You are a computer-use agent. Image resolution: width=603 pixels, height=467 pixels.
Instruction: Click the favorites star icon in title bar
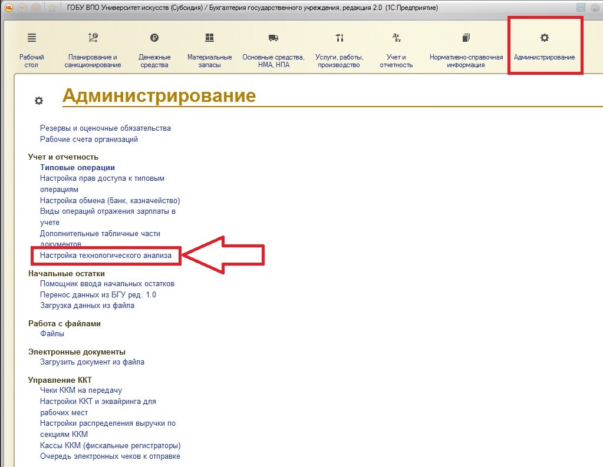(52, 7)
